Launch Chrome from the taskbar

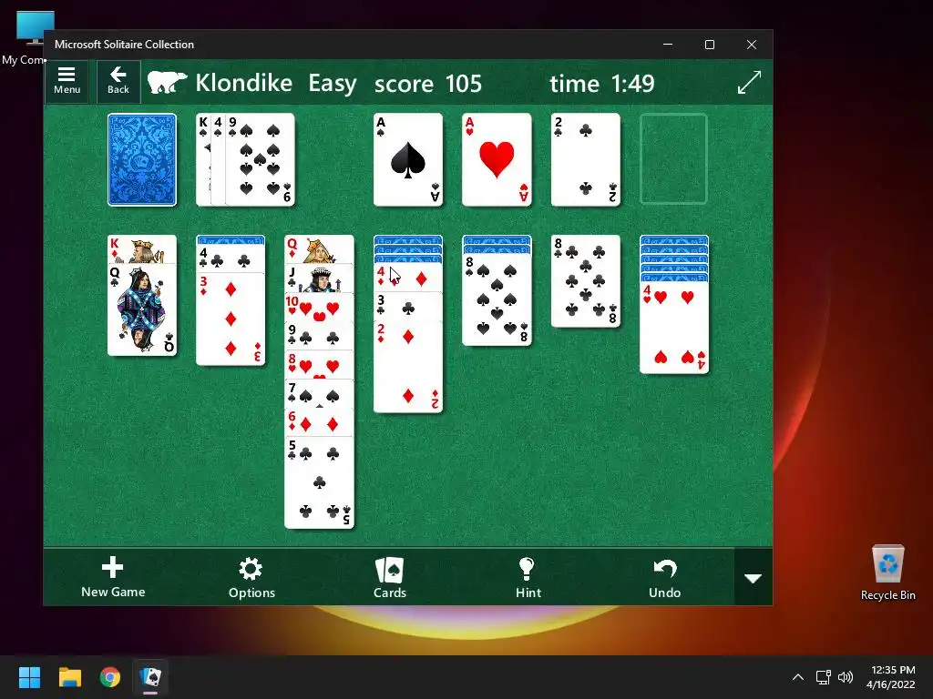click(110, 677)
